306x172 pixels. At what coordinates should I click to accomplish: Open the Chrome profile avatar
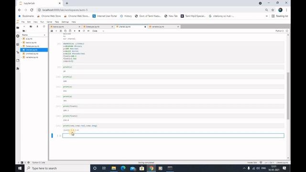click(x=280, y=10)
